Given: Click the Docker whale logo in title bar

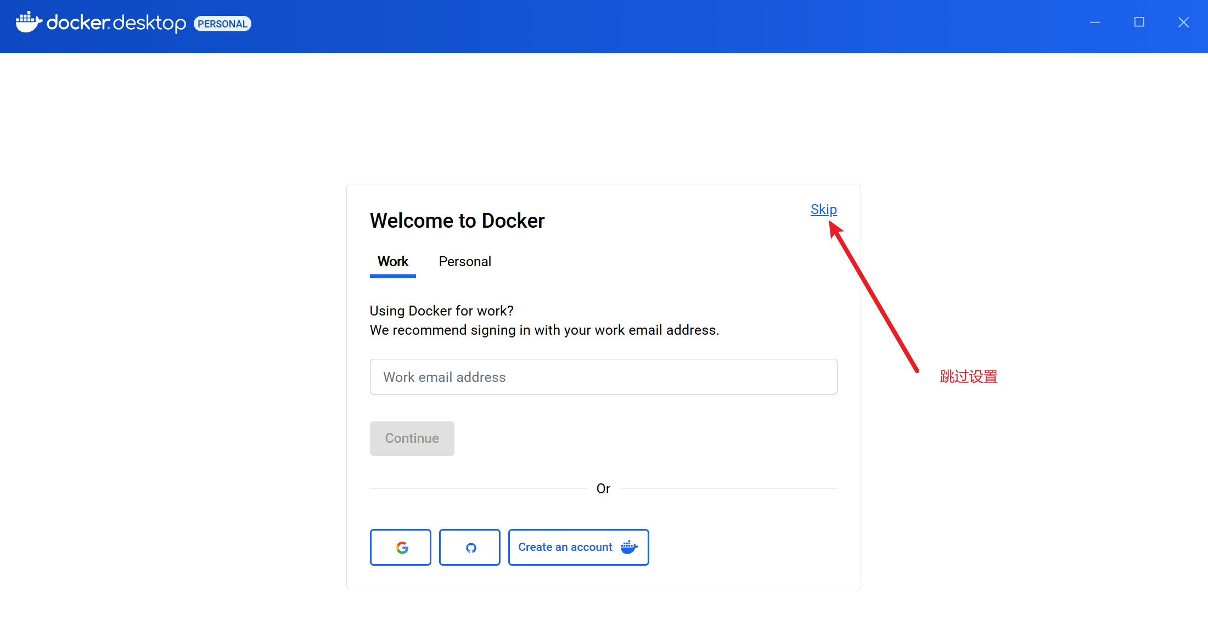Looking at the screenshot, I should tap(29, 22).
